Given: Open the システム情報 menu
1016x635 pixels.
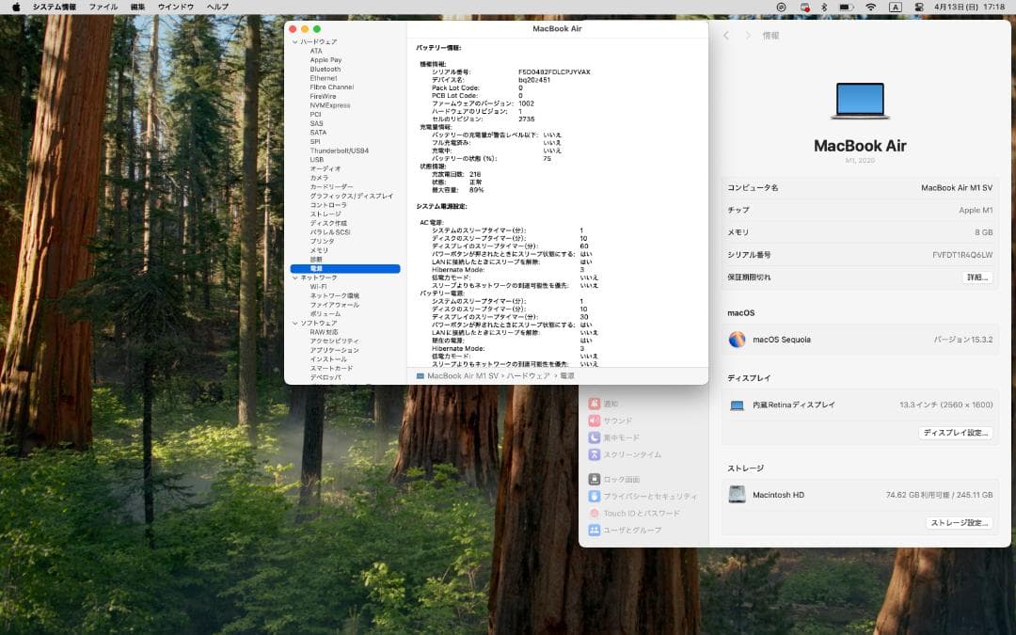Looking at the screenshot, I should 55,8.
